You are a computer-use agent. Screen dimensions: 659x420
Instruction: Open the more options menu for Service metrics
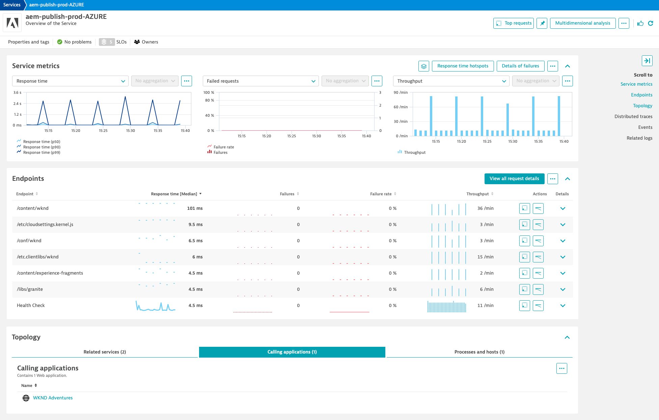click(x=552, y=66)
